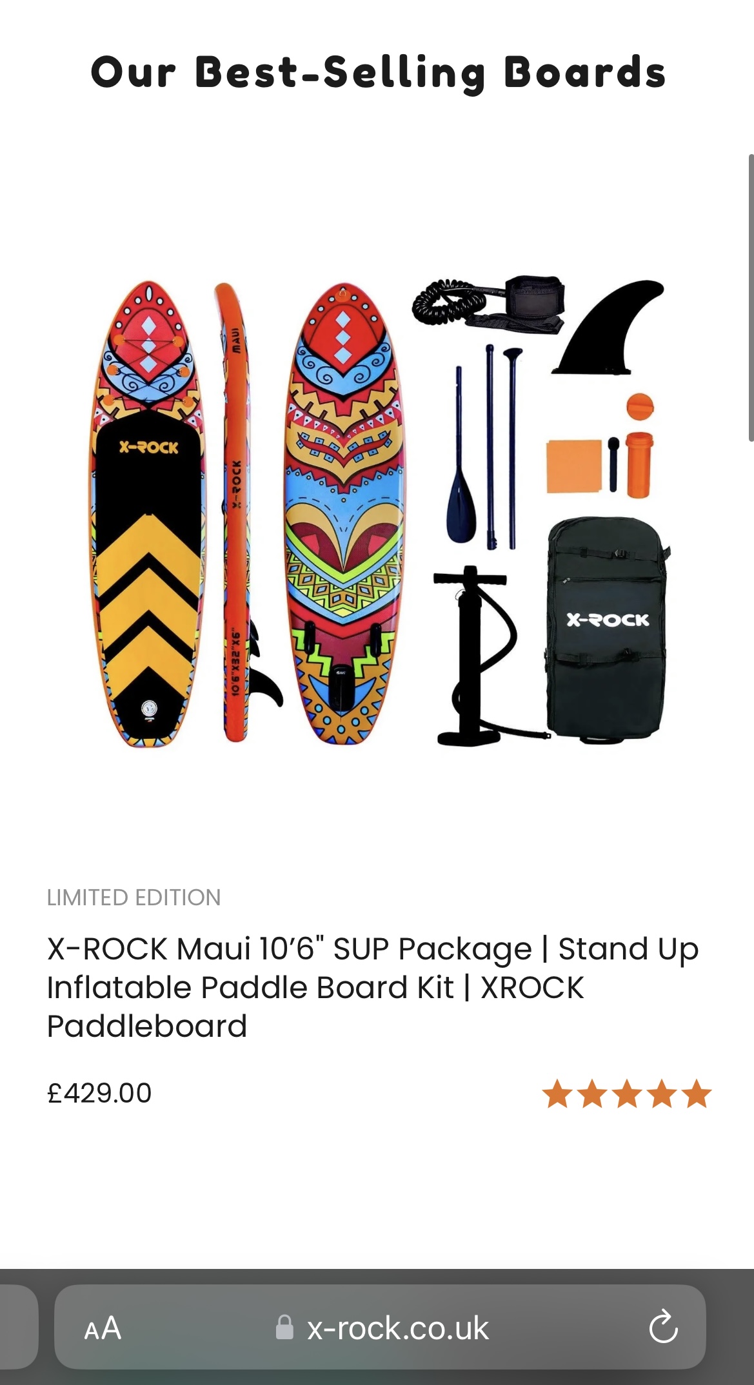
Task: Switch to the adjacent Safari tab at left edge
Action: (18, 1326)
